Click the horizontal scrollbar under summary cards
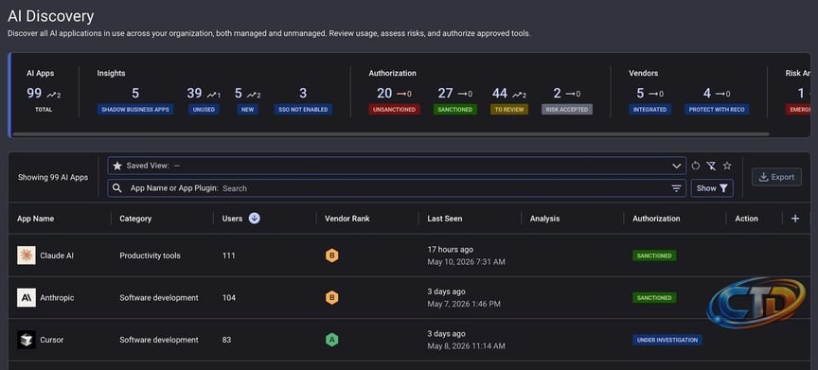The width and height of the screenshot is (818, 370). (390, 134)
